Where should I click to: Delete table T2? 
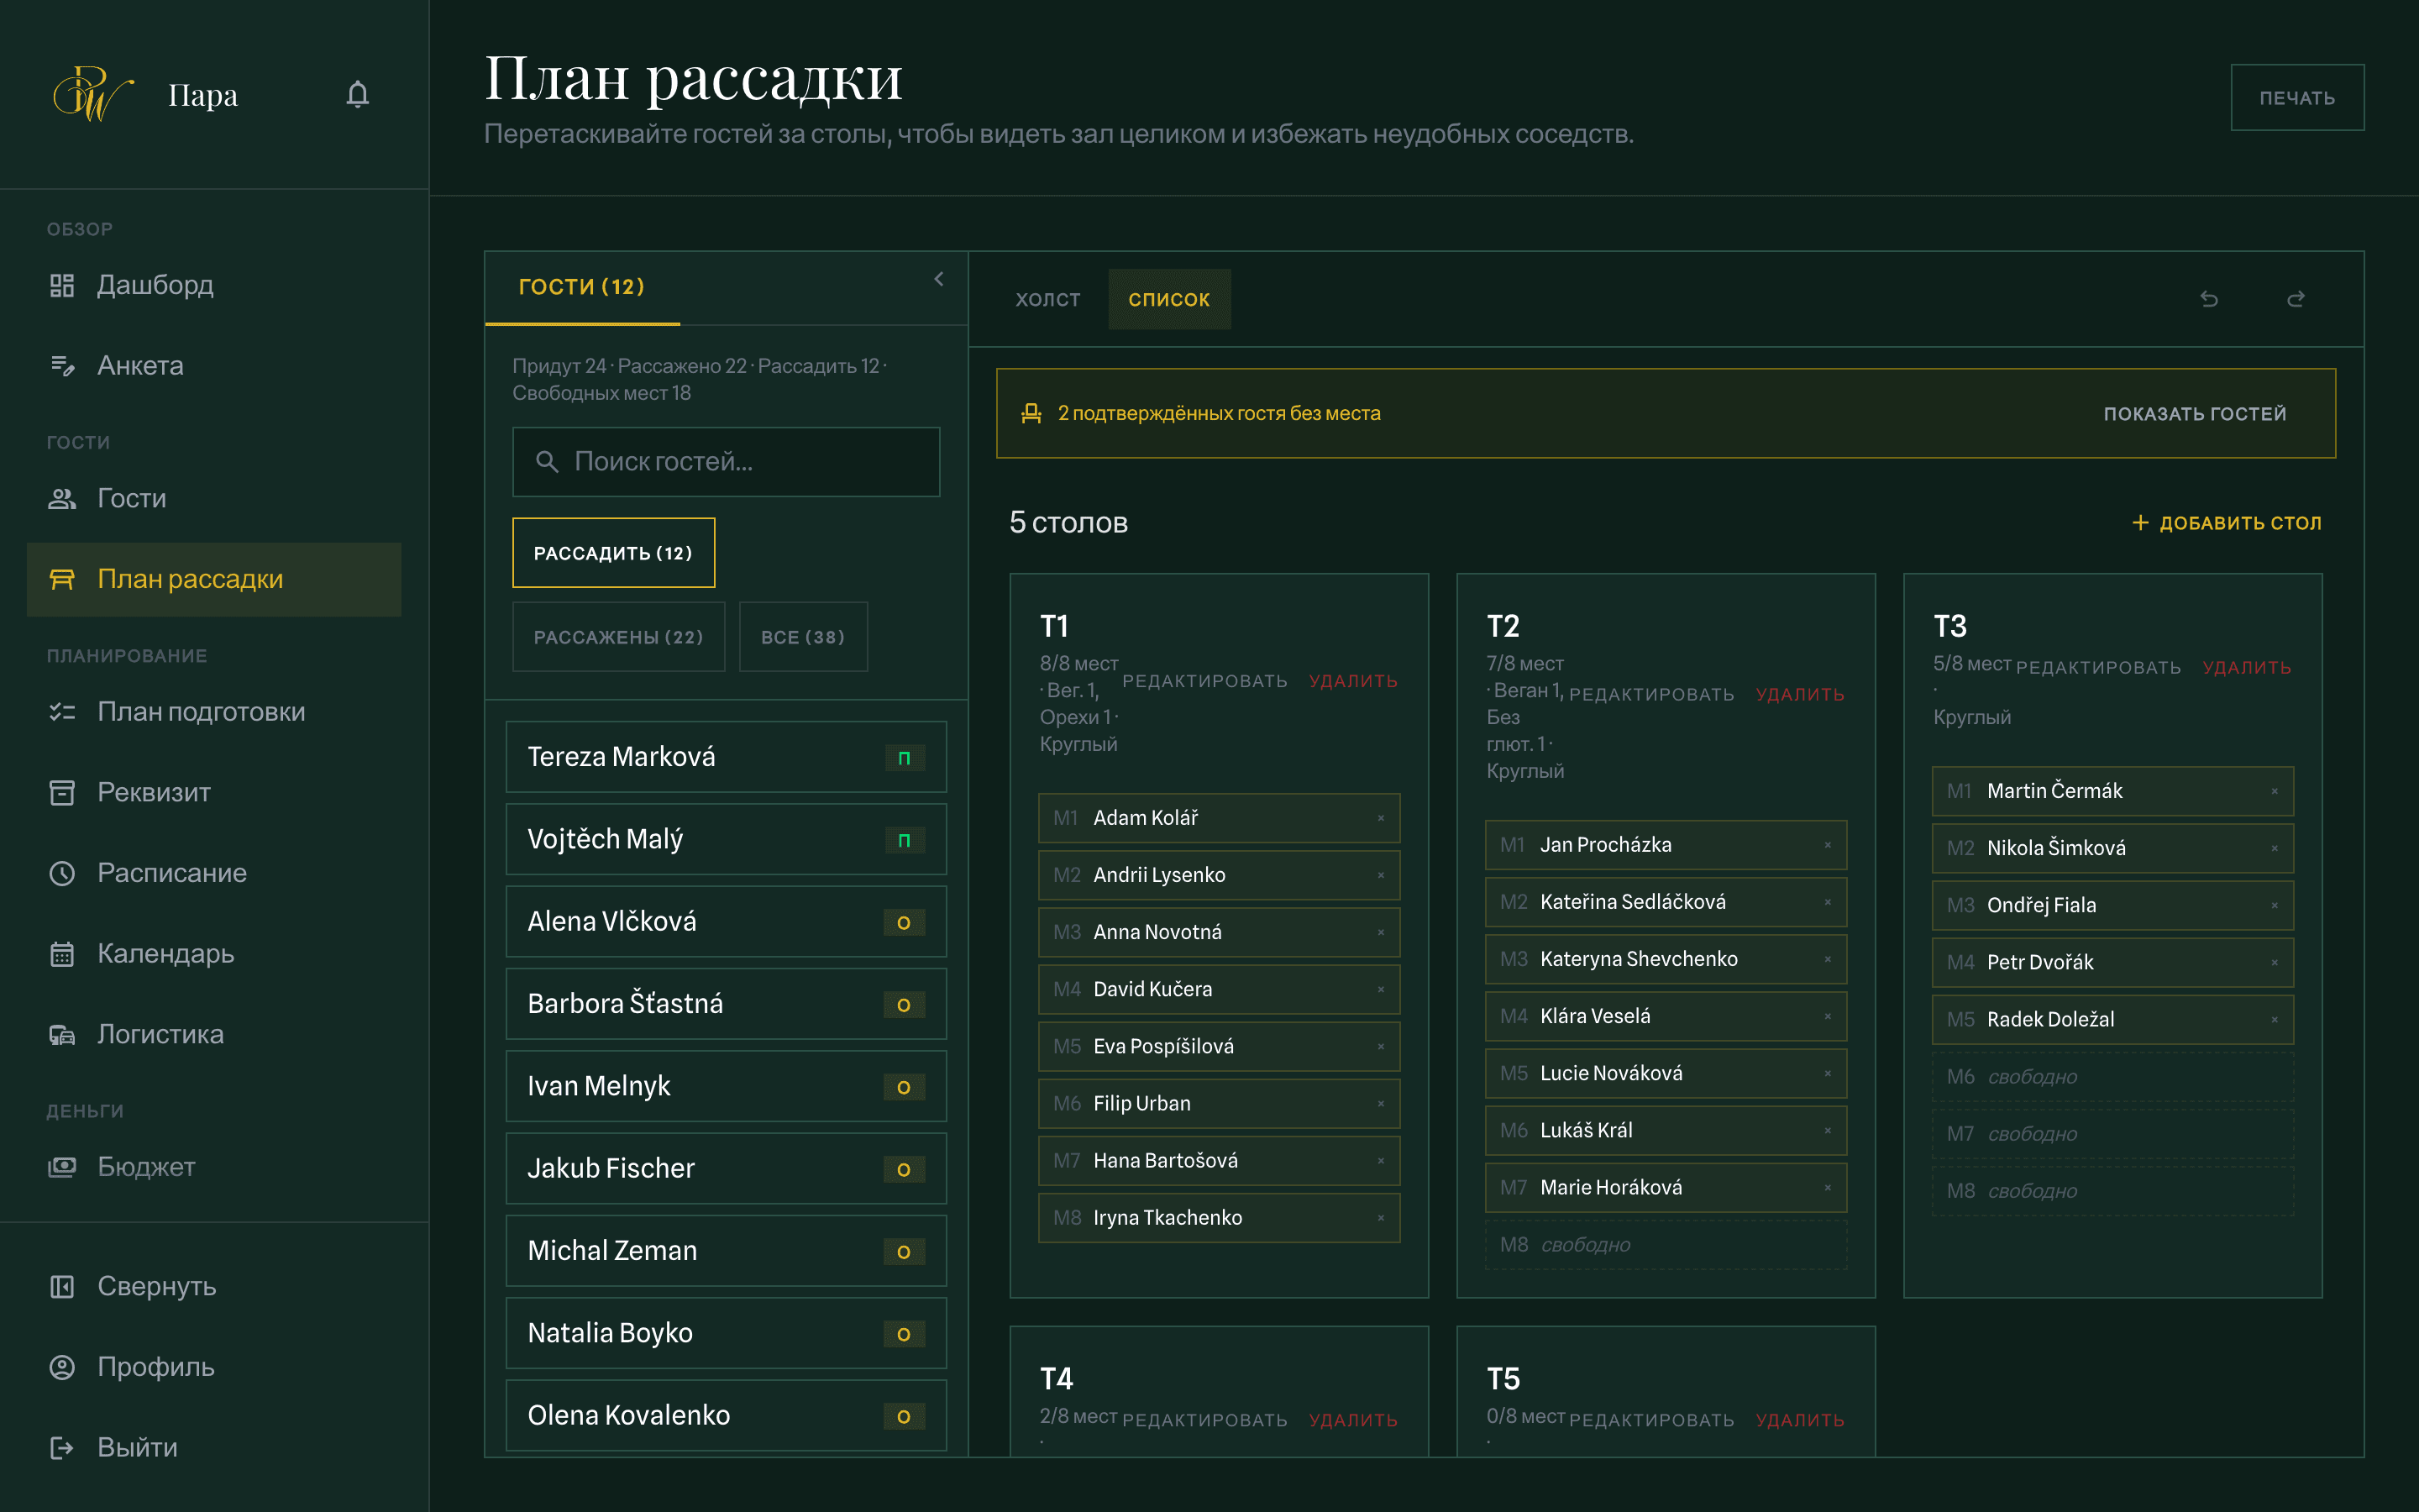point(1799,694)
